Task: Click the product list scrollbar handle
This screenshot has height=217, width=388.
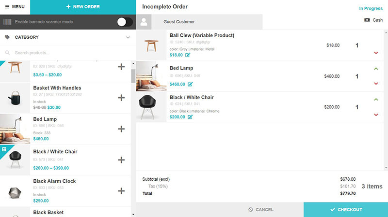Action: pos(133,76)
